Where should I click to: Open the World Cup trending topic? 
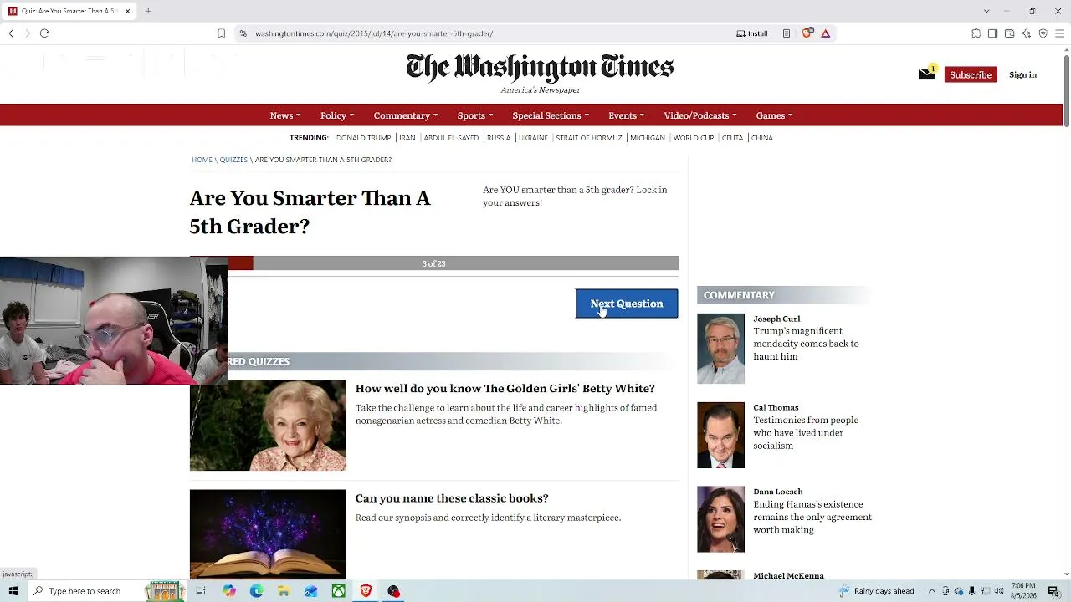tap(694, 138)
